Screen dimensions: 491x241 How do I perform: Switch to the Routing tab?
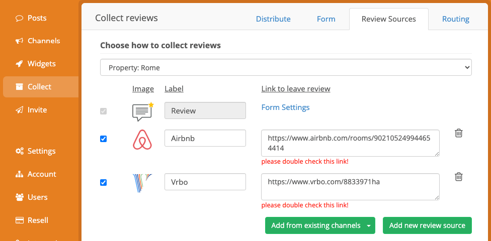pyautogui.click(x=456, y=19)
